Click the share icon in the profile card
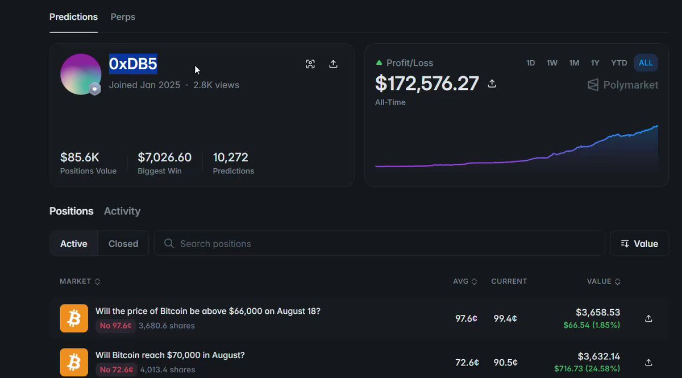682x378 pixels. [x=334, y=64]
